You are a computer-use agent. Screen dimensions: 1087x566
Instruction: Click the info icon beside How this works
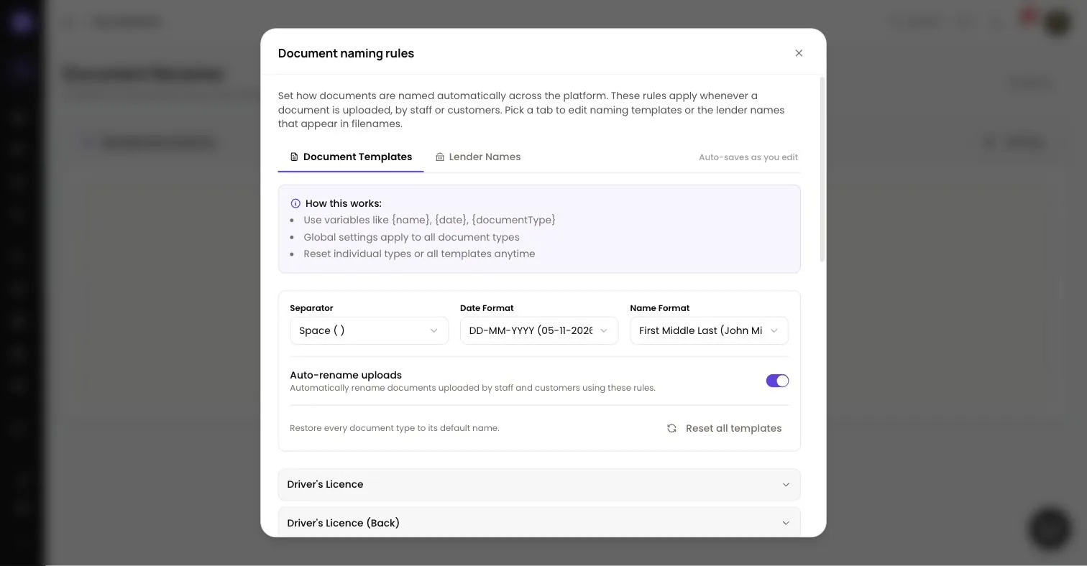point(295,203)
